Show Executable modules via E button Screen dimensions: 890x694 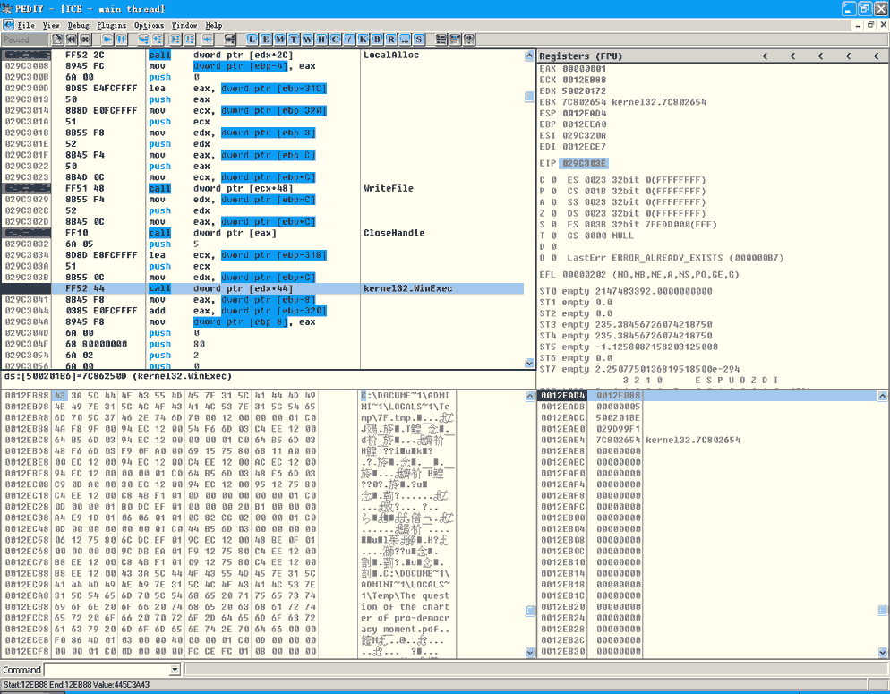tap(267, 39)
